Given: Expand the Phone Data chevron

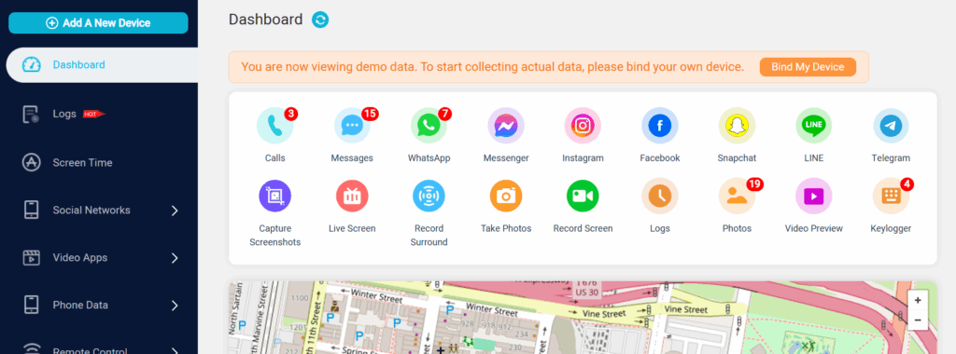Looking at the screenshot, I should (175, 306).
